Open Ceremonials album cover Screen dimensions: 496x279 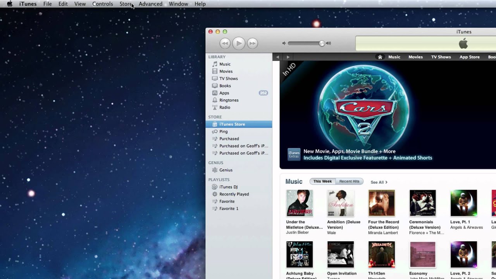click(423, 203)
